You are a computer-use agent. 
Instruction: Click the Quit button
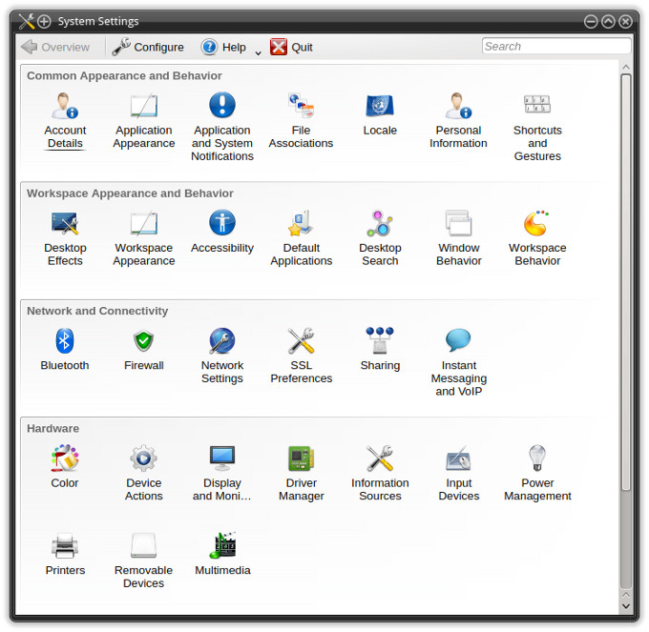point(291,47)
